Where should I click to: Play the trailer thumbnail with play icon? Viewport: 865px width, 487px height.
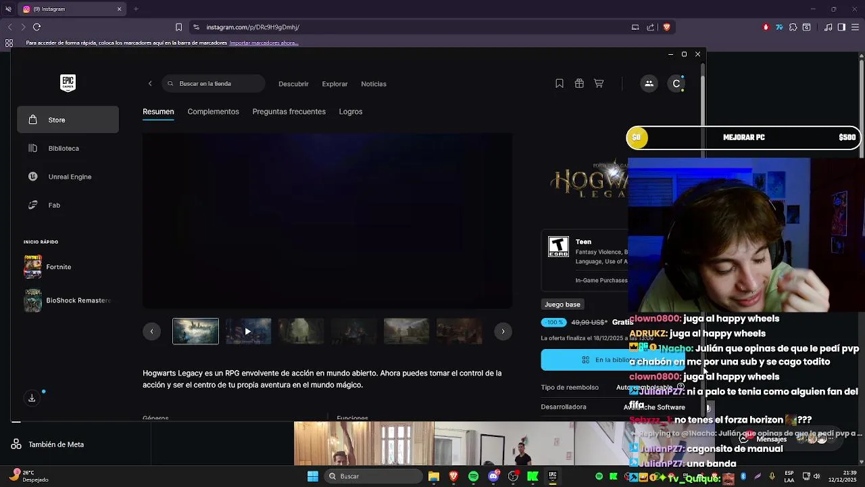click(248, 331)
